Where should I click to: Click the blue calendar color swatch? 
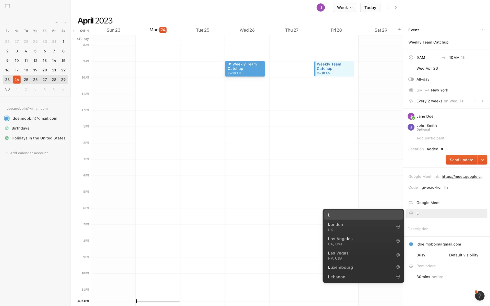pyautogui.click(x=411, y=244)
